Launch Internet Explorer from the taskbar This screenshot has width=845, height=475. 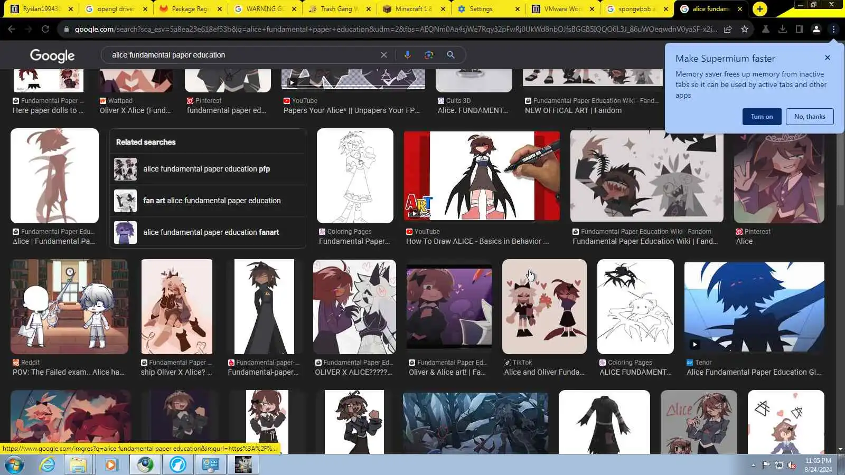click(x=48, y=464)
